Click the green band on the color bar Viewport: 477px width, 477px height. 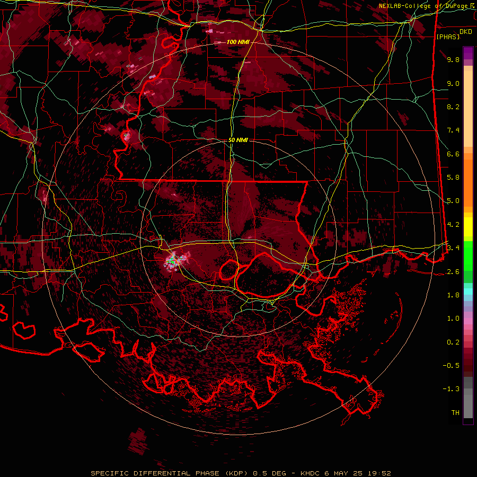coord(468,262)
